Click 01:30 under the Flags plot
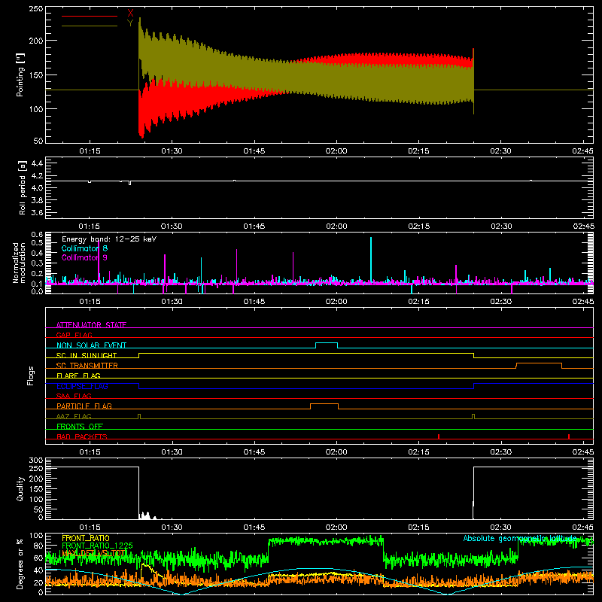This screenshot has width=602, height=602. 172,452
